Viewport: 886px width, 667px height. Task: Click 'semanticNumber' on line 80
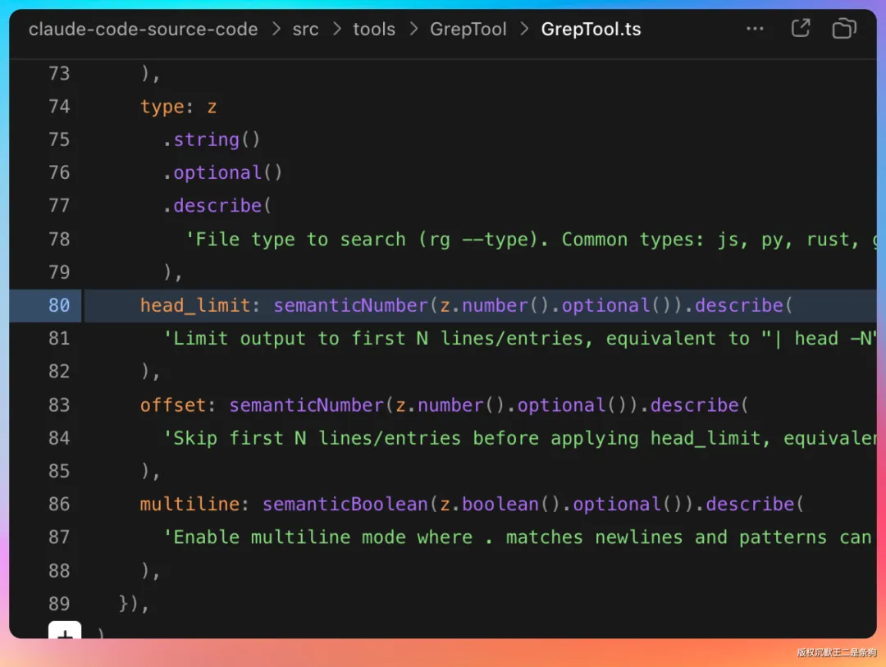click(350, 305)
